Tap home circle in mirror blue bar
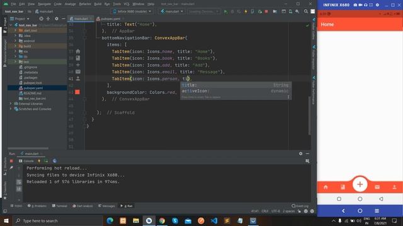 pos(360,211)
